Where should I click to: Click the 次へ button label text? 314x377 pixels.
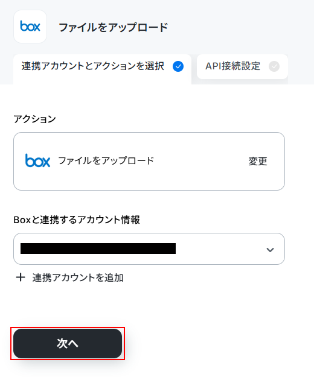(68, 344)
